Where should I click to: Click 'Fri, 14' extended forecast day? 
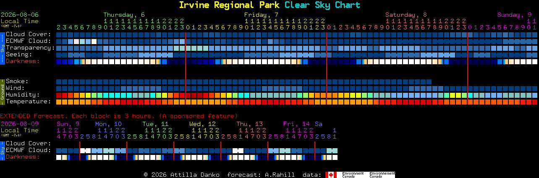(x=296, y=124)
